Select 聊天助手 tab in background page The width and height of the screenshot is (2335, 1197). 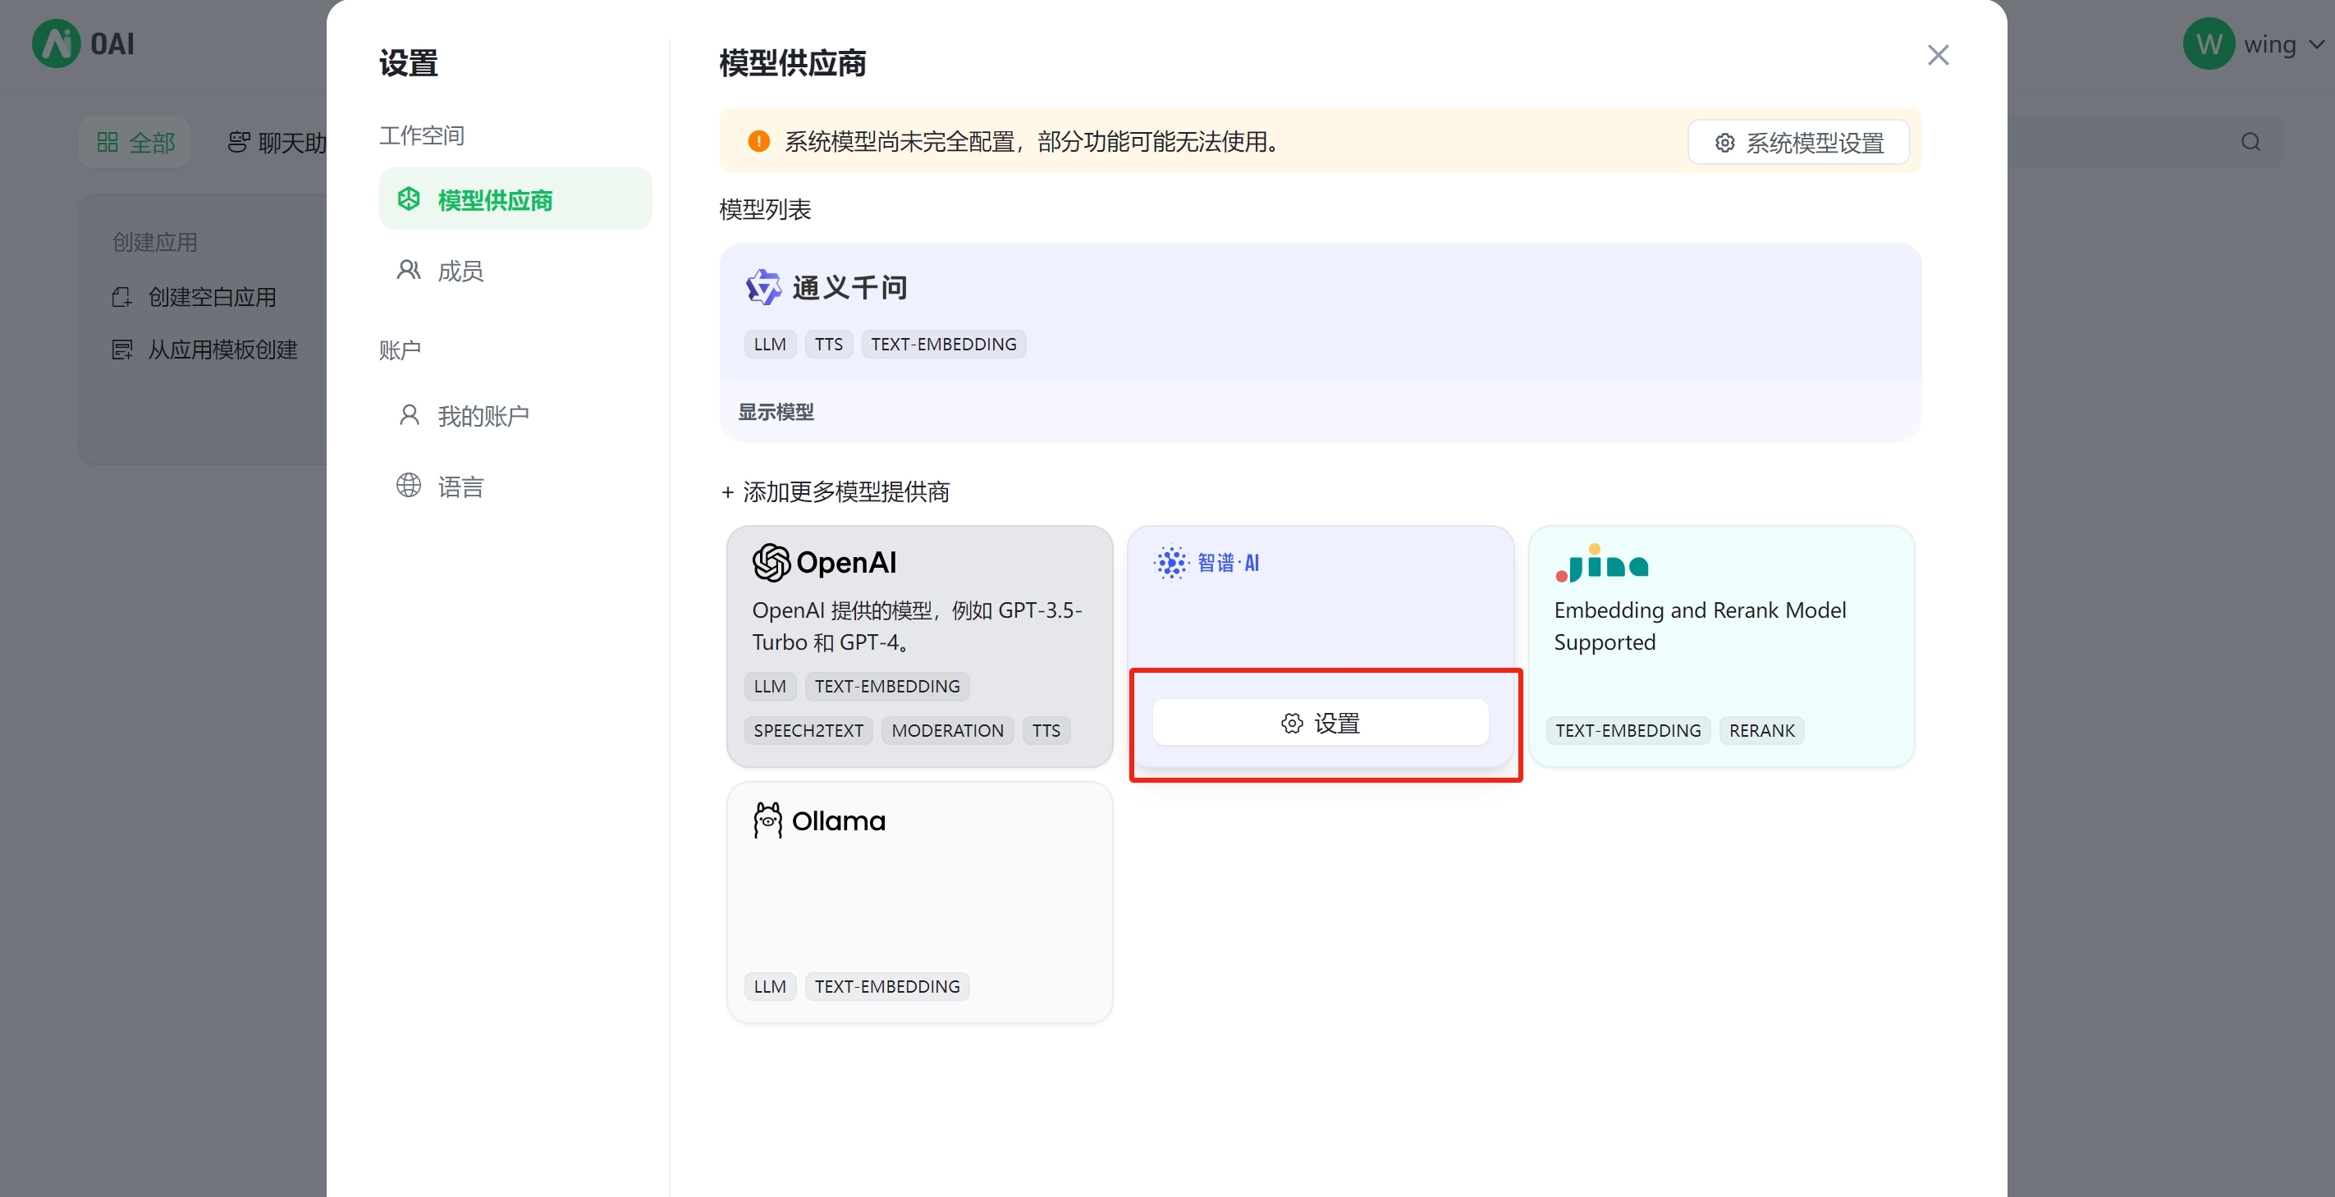coord(277,142)
